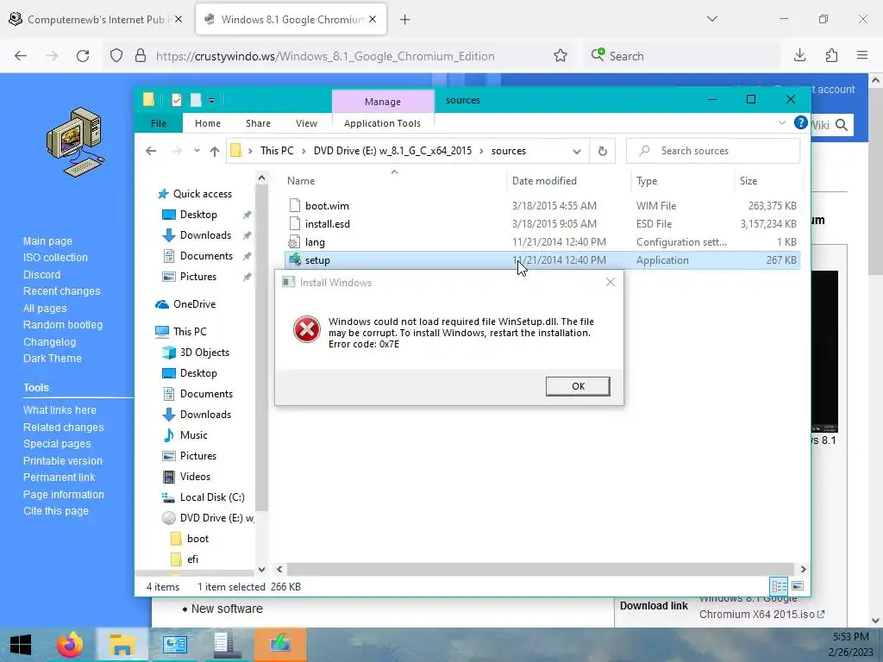Switch to the Share ribbon tab
883x662 pixels.
click(258, 123)
